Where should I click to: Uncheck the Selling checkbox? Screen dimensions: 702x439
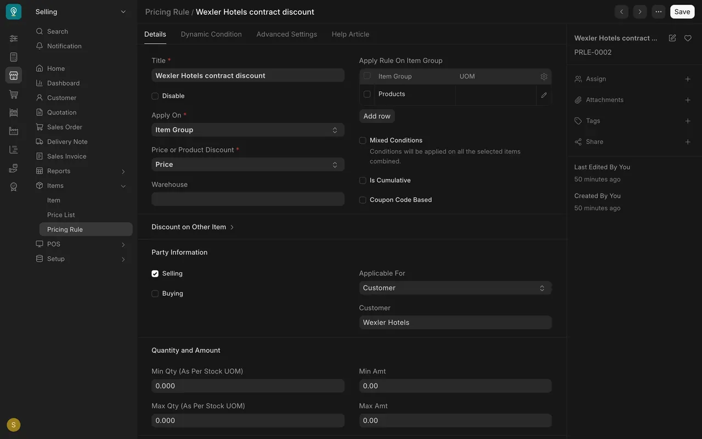tap(155, 274)
